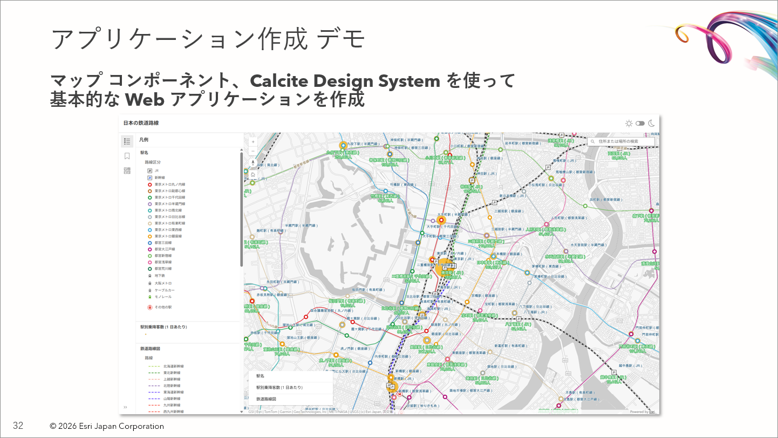Click the 都営三田線 legend entry
The width and height of the screenshot is (778, 438).
(x=160, y=243)
